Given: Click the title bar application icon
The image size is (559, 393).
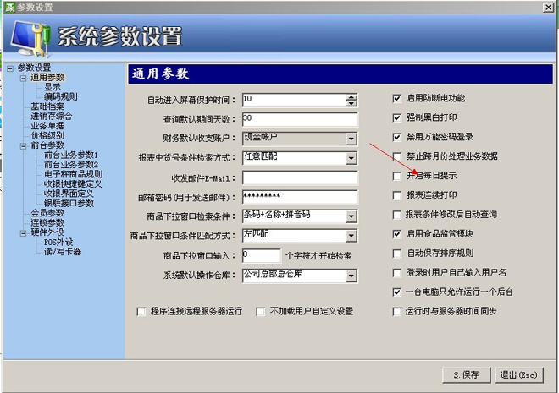Looking at the screenshot, I should [x=9, y=7].
